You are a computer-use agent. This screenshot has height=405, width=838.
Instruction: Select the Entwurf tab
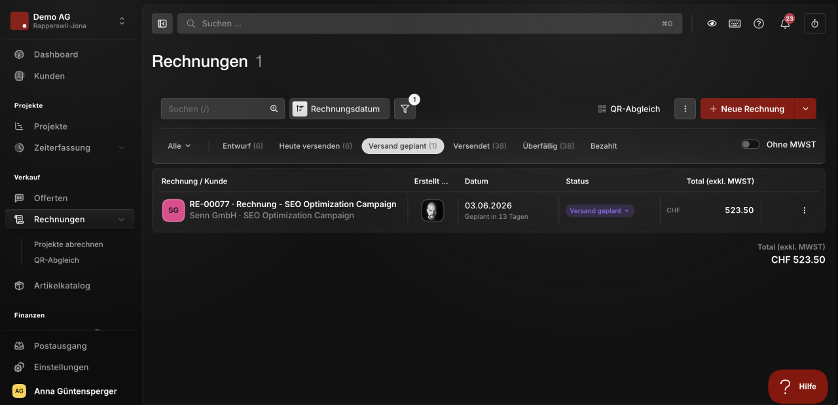243,146
